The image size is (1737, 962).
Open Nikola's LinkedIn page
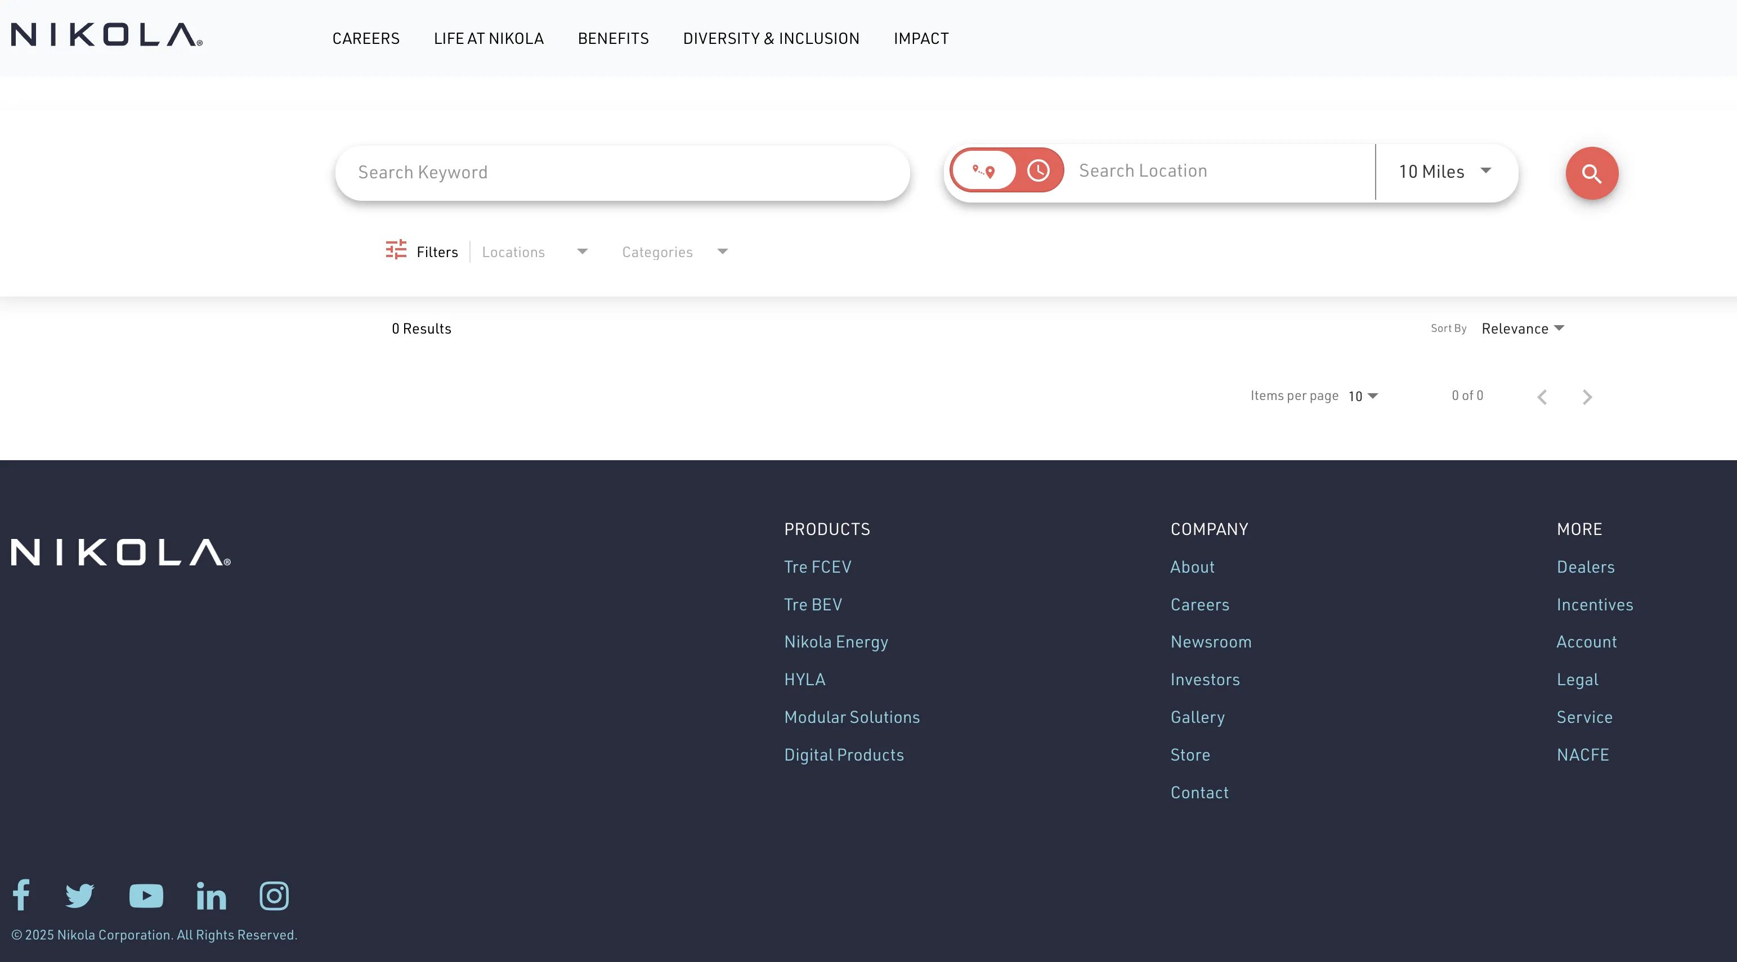[211, 895]
